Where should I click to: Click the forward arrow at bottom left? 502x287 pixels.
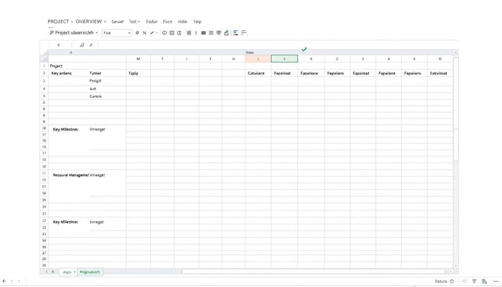point(12,281)
